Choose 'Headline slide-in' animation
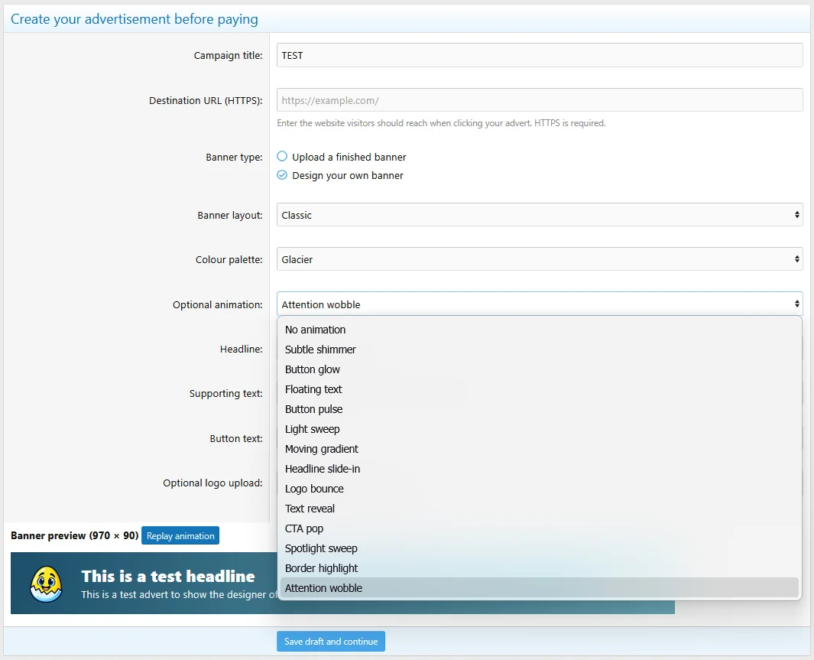 click(x=540, y=469)
